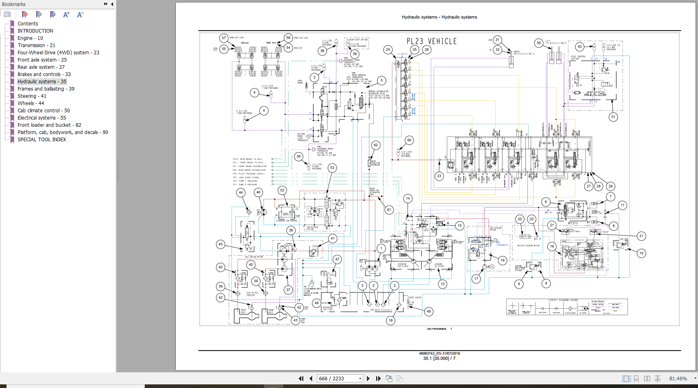Image resolution: width=698 pixels, height=388 pixels.
Task: Click the set bookmark destination icon
Action: pyautogui.click(x=53, y=14)
